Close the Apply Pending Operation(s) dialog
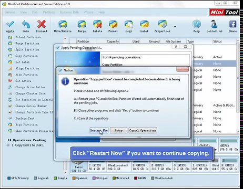 [186, 46]
